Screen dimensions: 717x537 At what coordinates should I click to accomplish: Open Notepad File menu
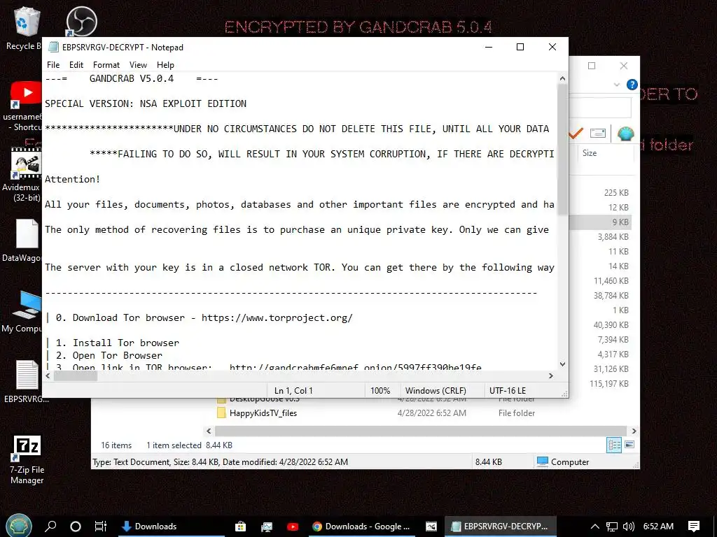(53, 65)
